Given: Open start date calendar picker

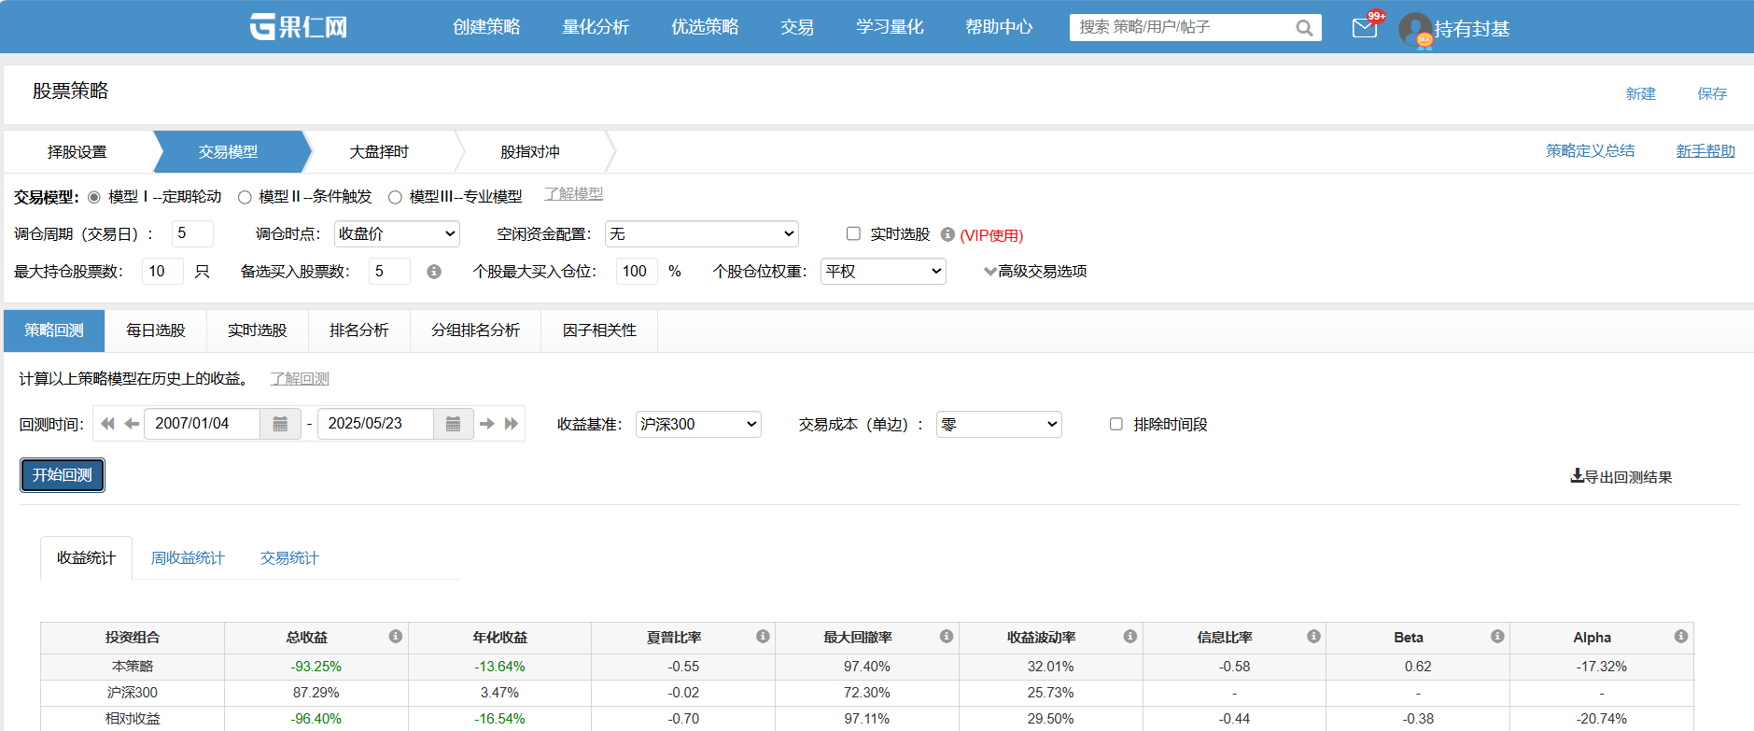Looking at the screenshot, I should [280, 424].
